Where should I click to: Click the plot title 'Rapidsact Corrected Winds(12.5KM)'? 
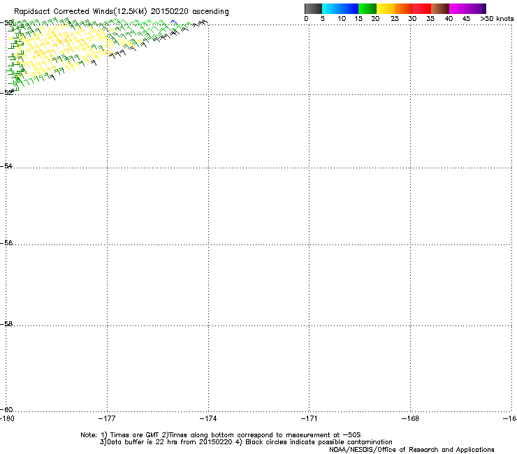click(x=80, y=12)
